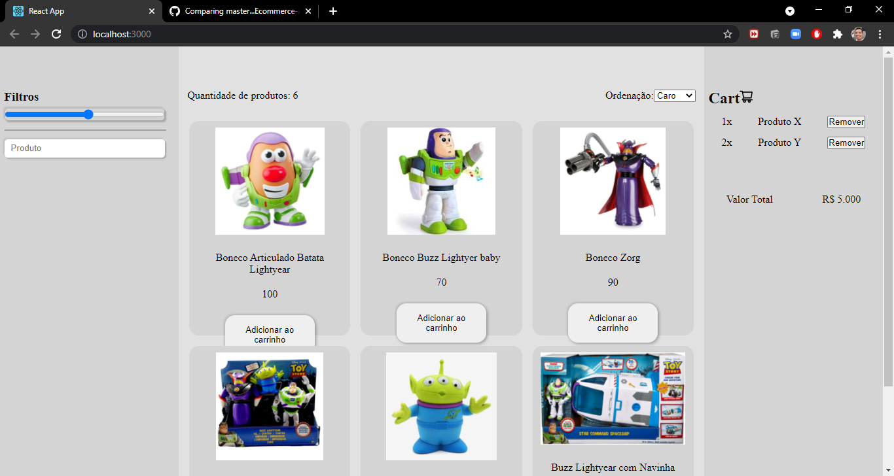Click the Boneco Buzz Lightyer baby name
This screenshot has height=476, width=894.
pyautogui.click(x=441, y=258)
